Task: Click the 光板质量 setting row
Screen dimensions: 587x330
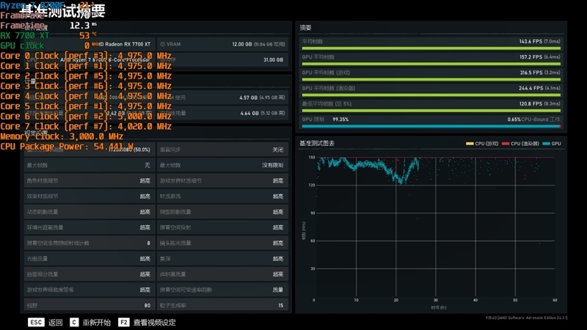Action: (x=88, y=258)
